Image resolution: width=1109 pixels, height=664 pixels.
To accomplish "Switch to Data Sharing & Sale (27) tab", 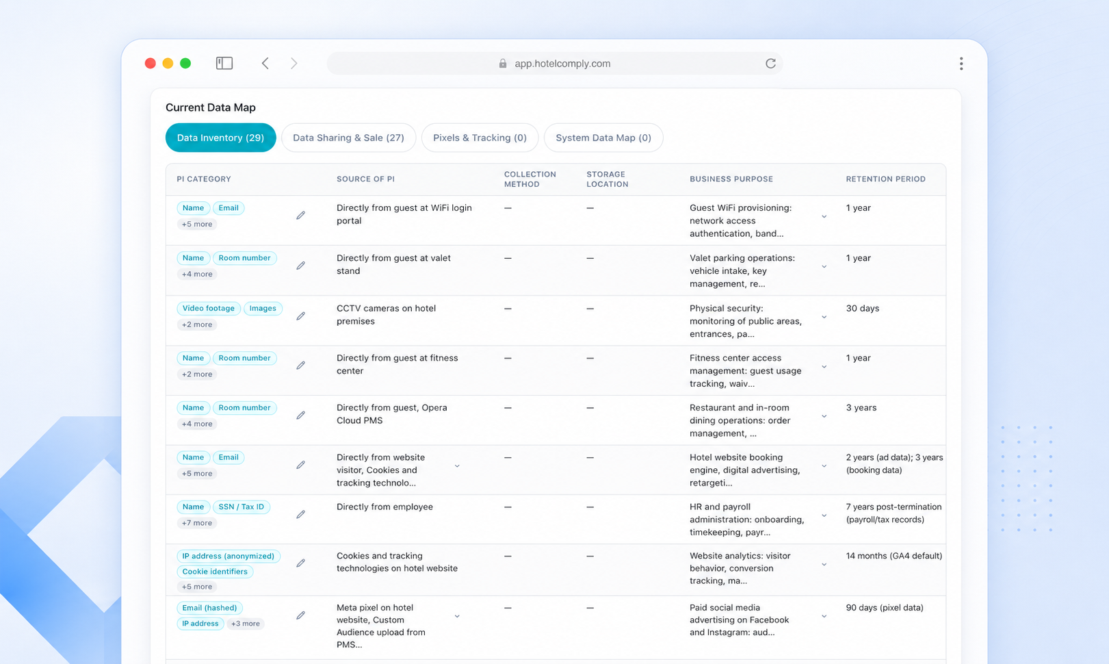I will (348, 138).
